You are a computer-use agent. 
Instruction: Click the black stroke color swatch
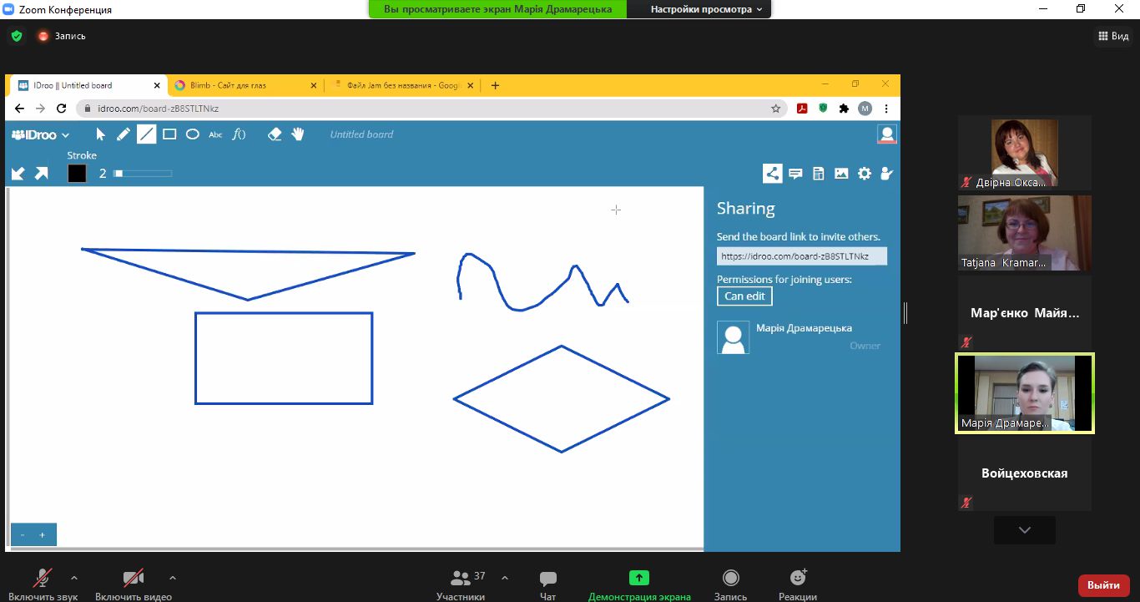coord(77,174)
